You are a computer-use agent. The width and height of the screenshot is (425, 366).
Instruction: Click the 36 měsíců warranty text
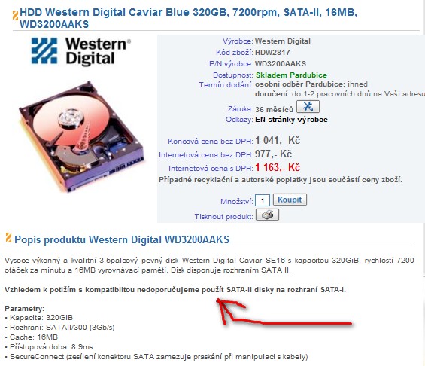274,110
